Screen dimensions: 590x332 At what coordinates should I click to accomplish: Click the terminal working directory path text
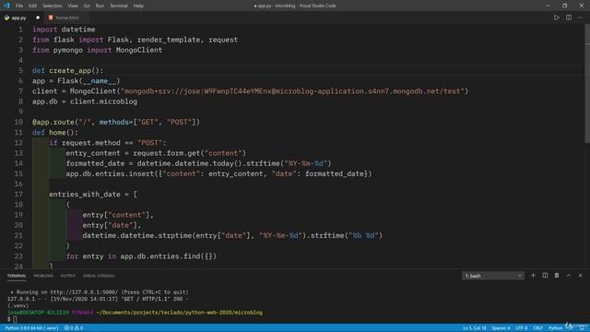(x=179, y=313)
